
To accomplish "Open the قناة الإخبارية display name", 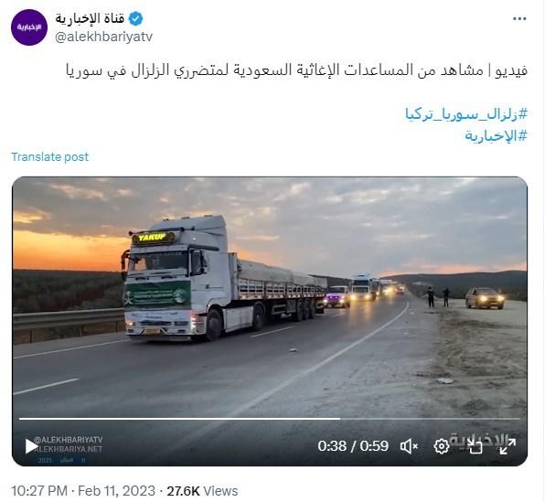I will click(90, 18).
